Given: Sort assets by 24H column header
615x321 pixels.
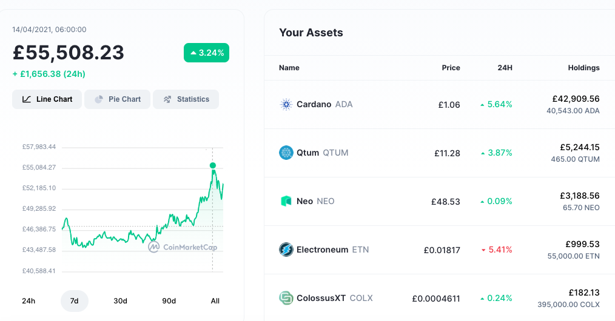Looking at the screenshot, I should (x=505, y=68).
